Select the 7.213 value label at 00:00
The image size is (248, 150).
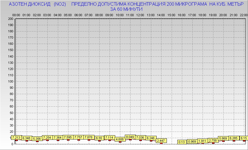coord(16,138)
